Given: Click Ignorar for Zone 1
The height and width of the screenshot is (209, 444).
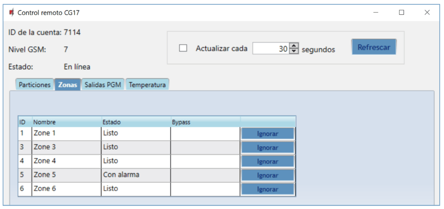Looking at the screenshot, I should [268, 134].
